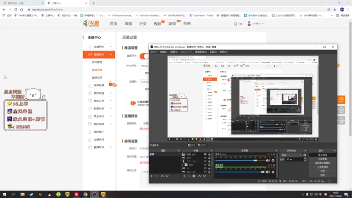Click the 停止推流 stop streaming button
Image resolution: width=352 pixels, height=198 pixels.
(x=323, y=155)
